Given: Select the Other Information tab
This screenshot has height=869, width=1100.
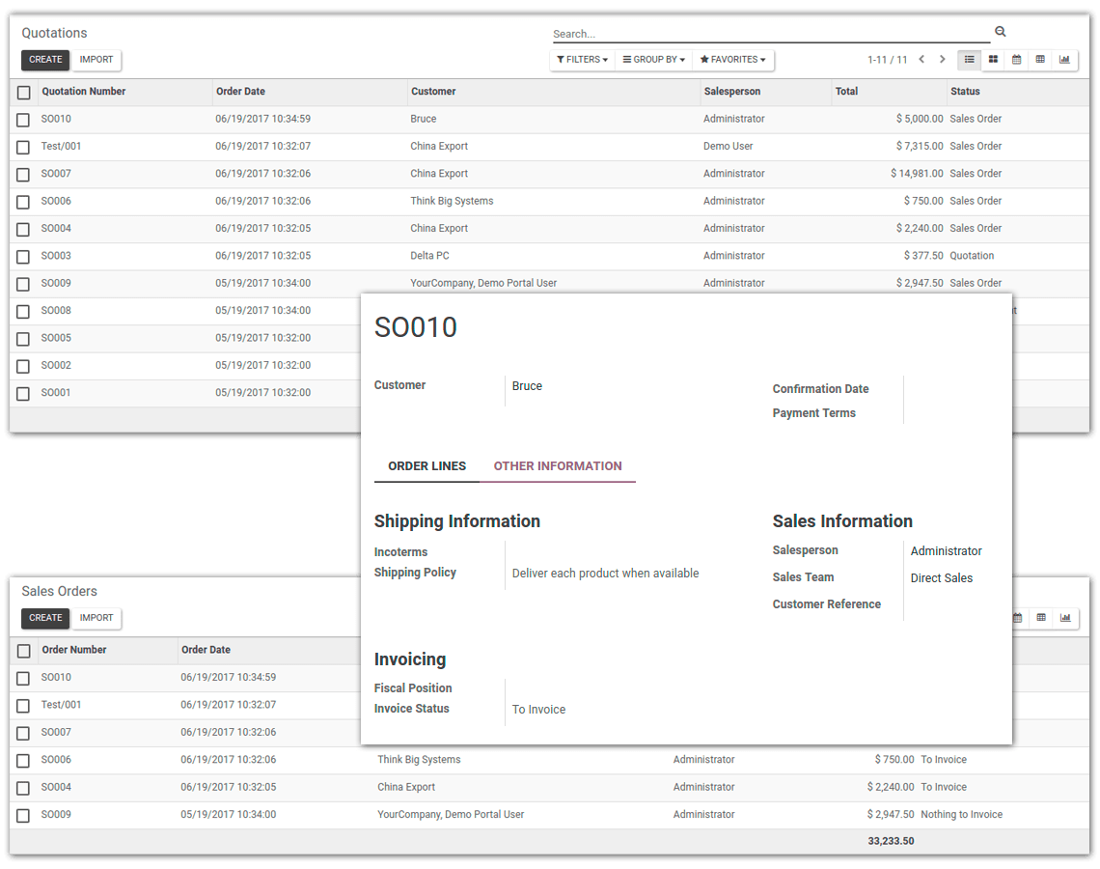Looking at the screenshot, I should coord(558,465).
